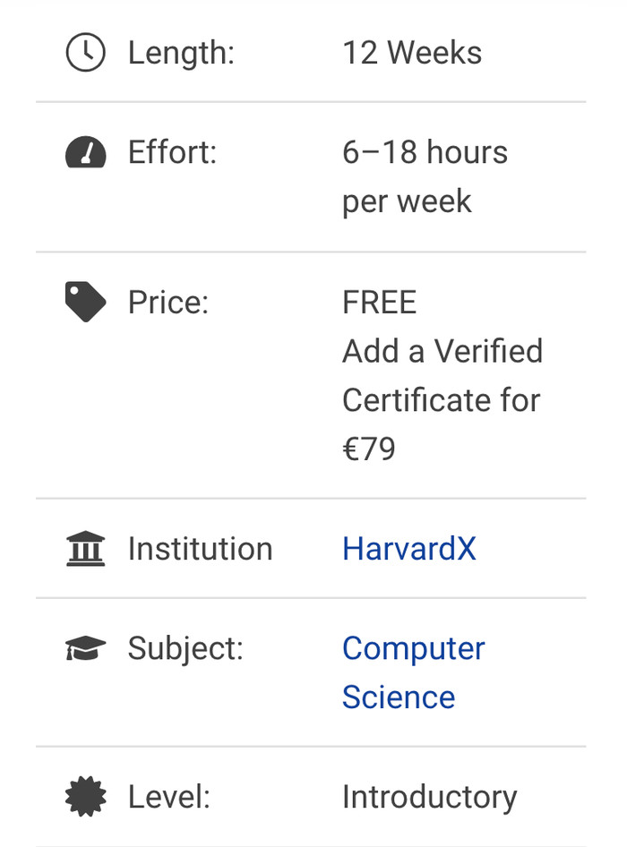Viewport: 627px width, 847px height.
Task: Click the Length label
Action: 181,53
